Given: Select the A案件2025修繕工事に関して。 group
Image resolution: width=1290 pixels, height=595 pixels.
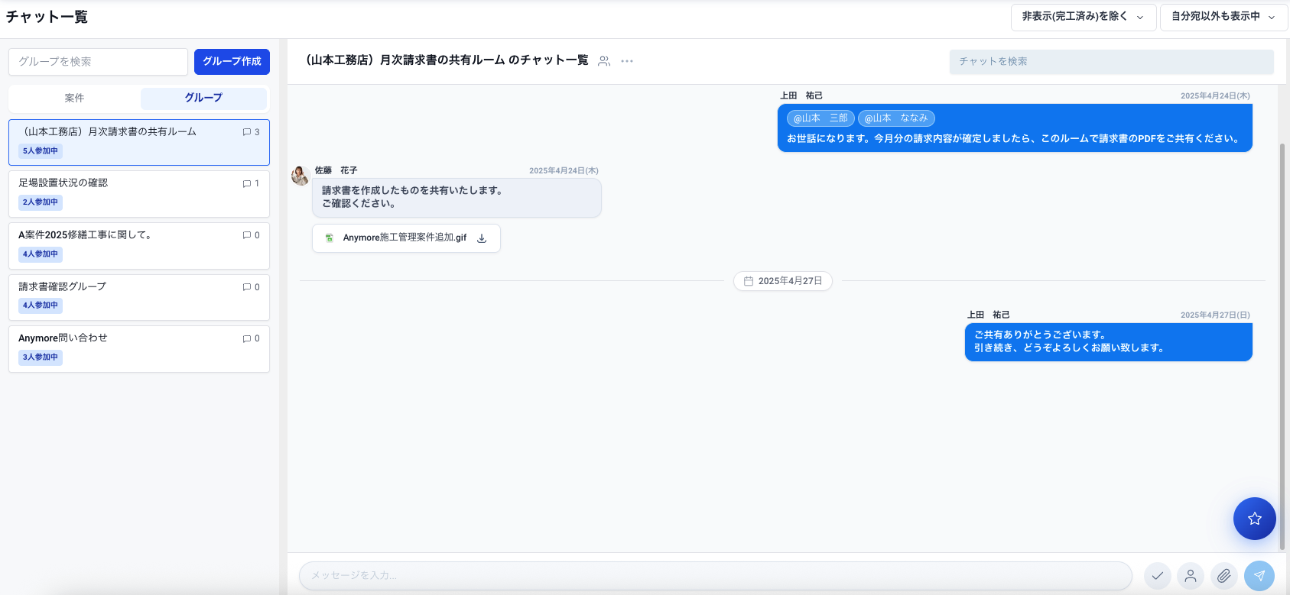Looking at the screenshot, I should coord(139,245).
